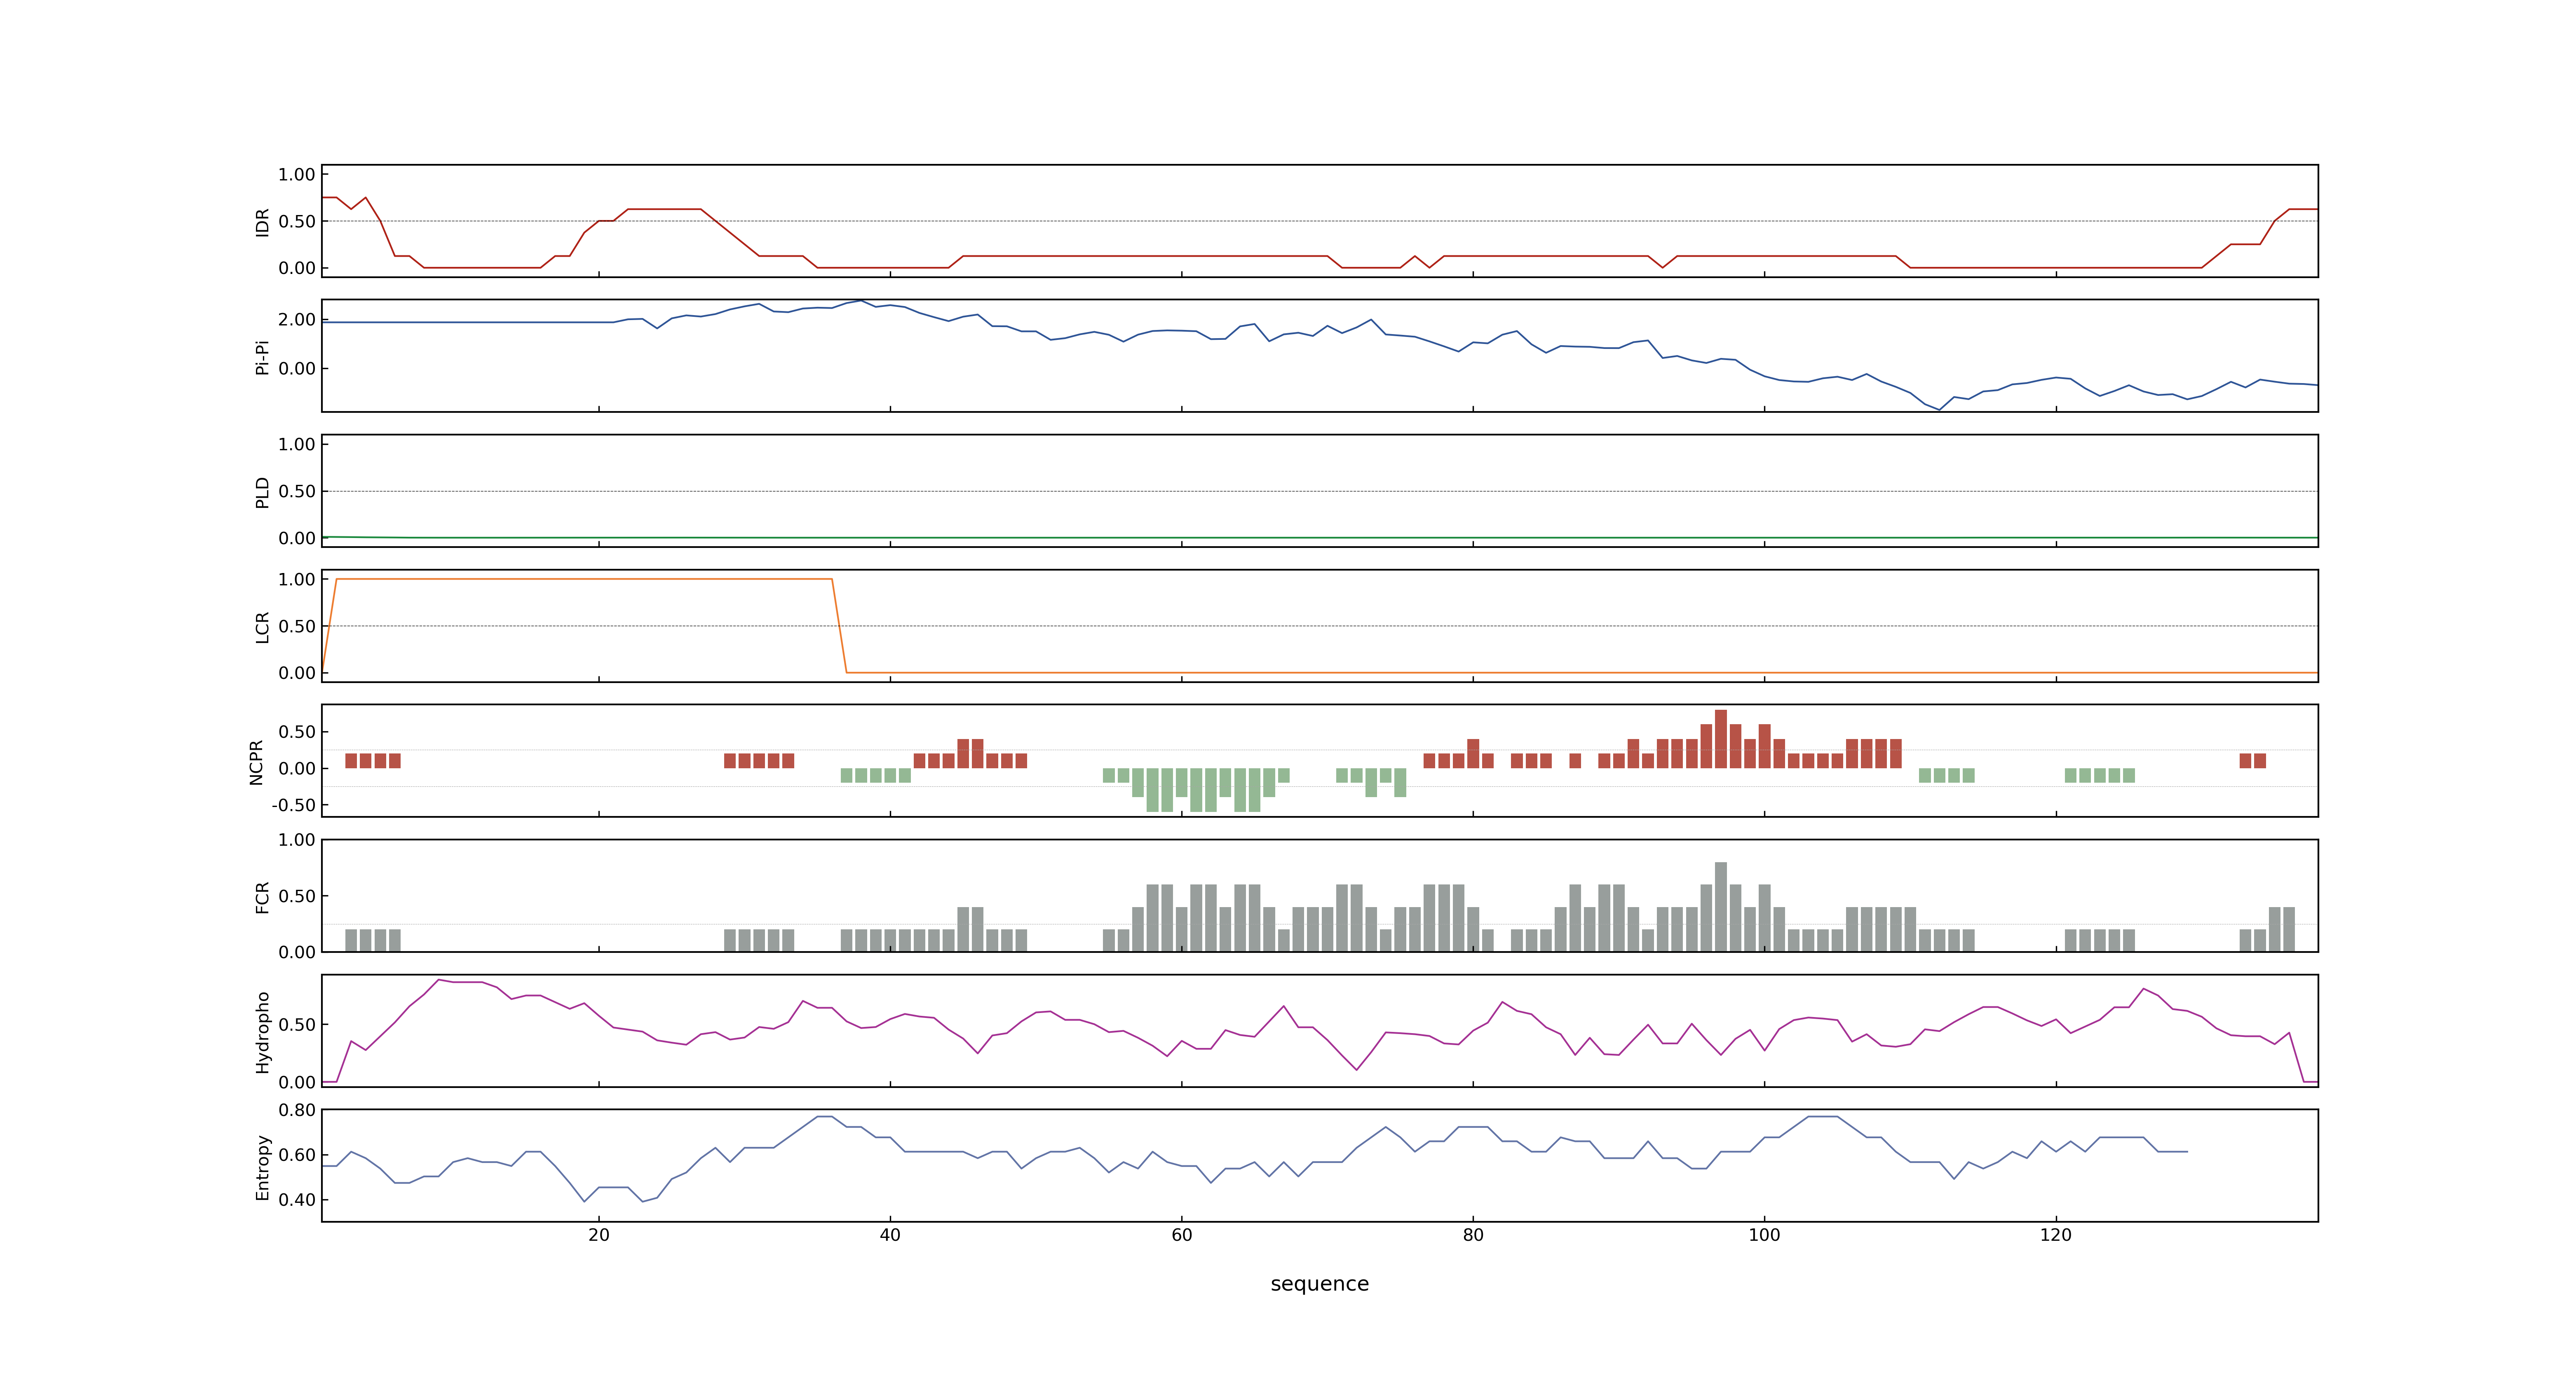Click the 0.50 tick of the PLD panel
Image resolution: width=2576 pixels, height=1373 pixels.
coord(297,491)
